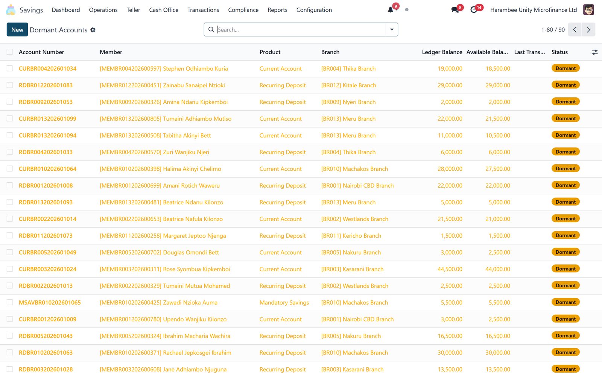Open optional columns adjust icon
This screenshot has width=602, height=376.
click(594, 52)
